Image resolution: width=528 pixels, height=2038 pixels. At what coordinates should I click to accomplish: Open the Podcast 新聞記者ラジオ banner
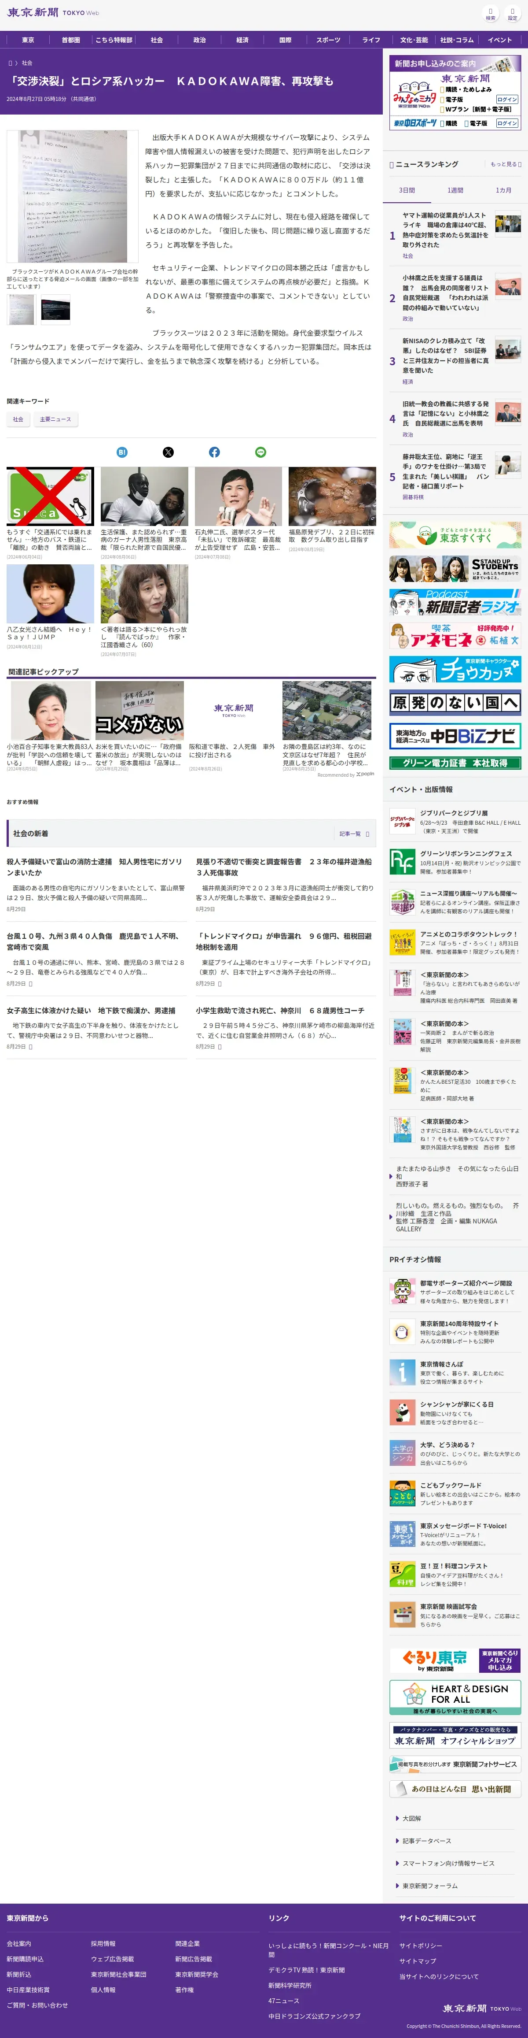455,602
